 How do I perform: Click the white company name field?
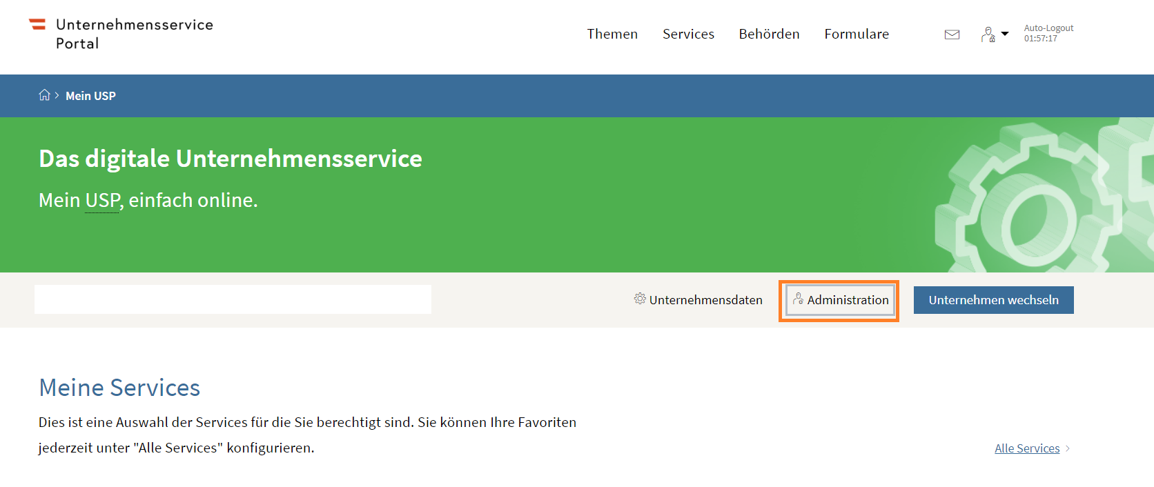click(x=233, y=299)
